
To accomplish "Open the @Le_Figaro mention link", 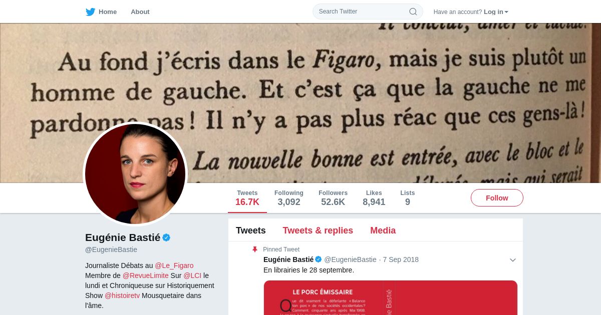I will (x=174, y=265).
